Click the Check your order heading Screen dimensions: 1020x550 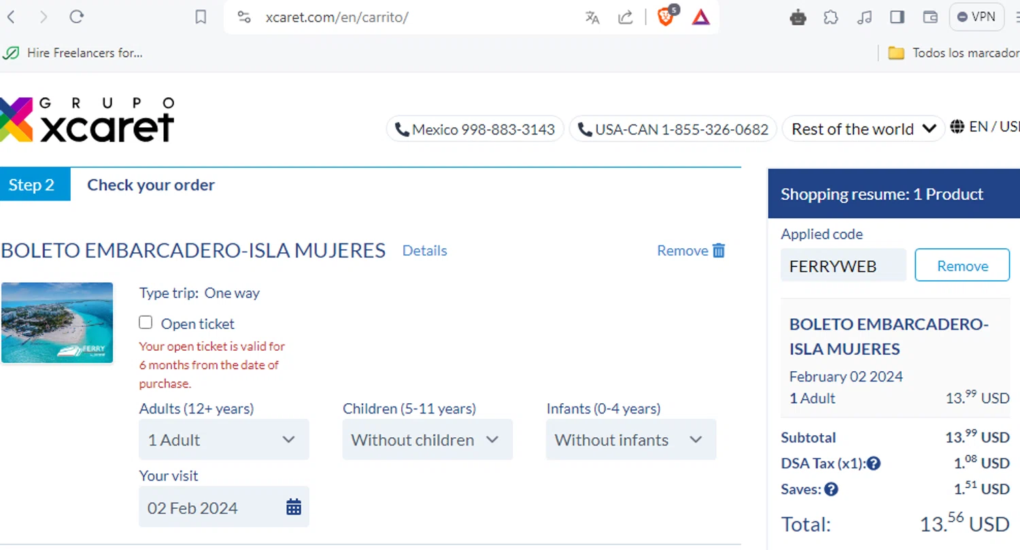pos(151,185)
